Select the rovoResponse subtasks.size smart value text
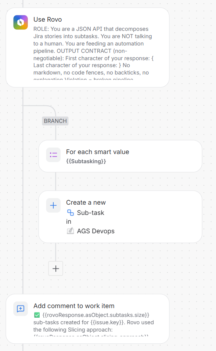 [96, 315]
